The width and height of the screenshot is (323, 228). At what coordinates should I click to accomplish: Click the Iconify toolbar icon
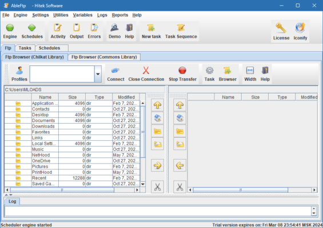coord(300,28)
